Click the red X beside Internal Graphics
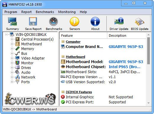Screen dimensions: 154x114 [63, 97]
